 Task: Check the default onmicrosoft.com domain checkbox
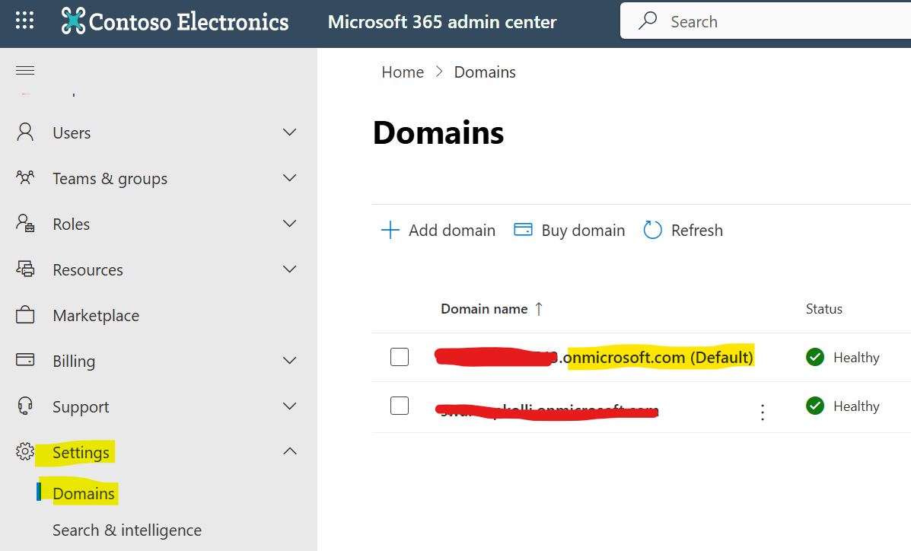point(399,356)
